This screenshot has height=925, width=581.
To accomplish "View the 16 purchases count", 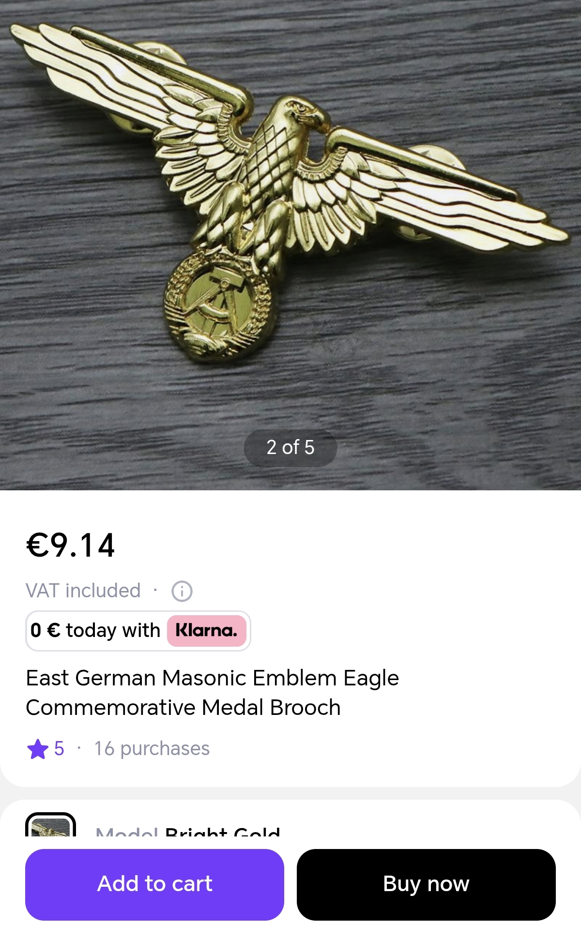I will pyautogui.click(x=152, y=749).
